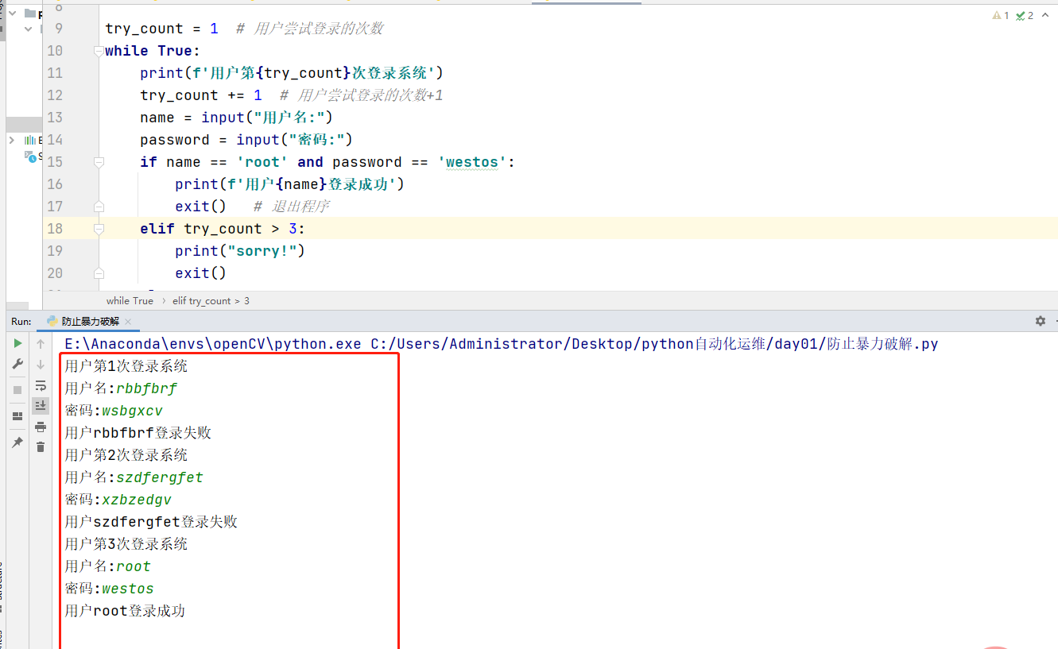Click console line '用户root登录成功'
Image resolution: width=1058 pixels, height=649 pixels.
[125, 611]
